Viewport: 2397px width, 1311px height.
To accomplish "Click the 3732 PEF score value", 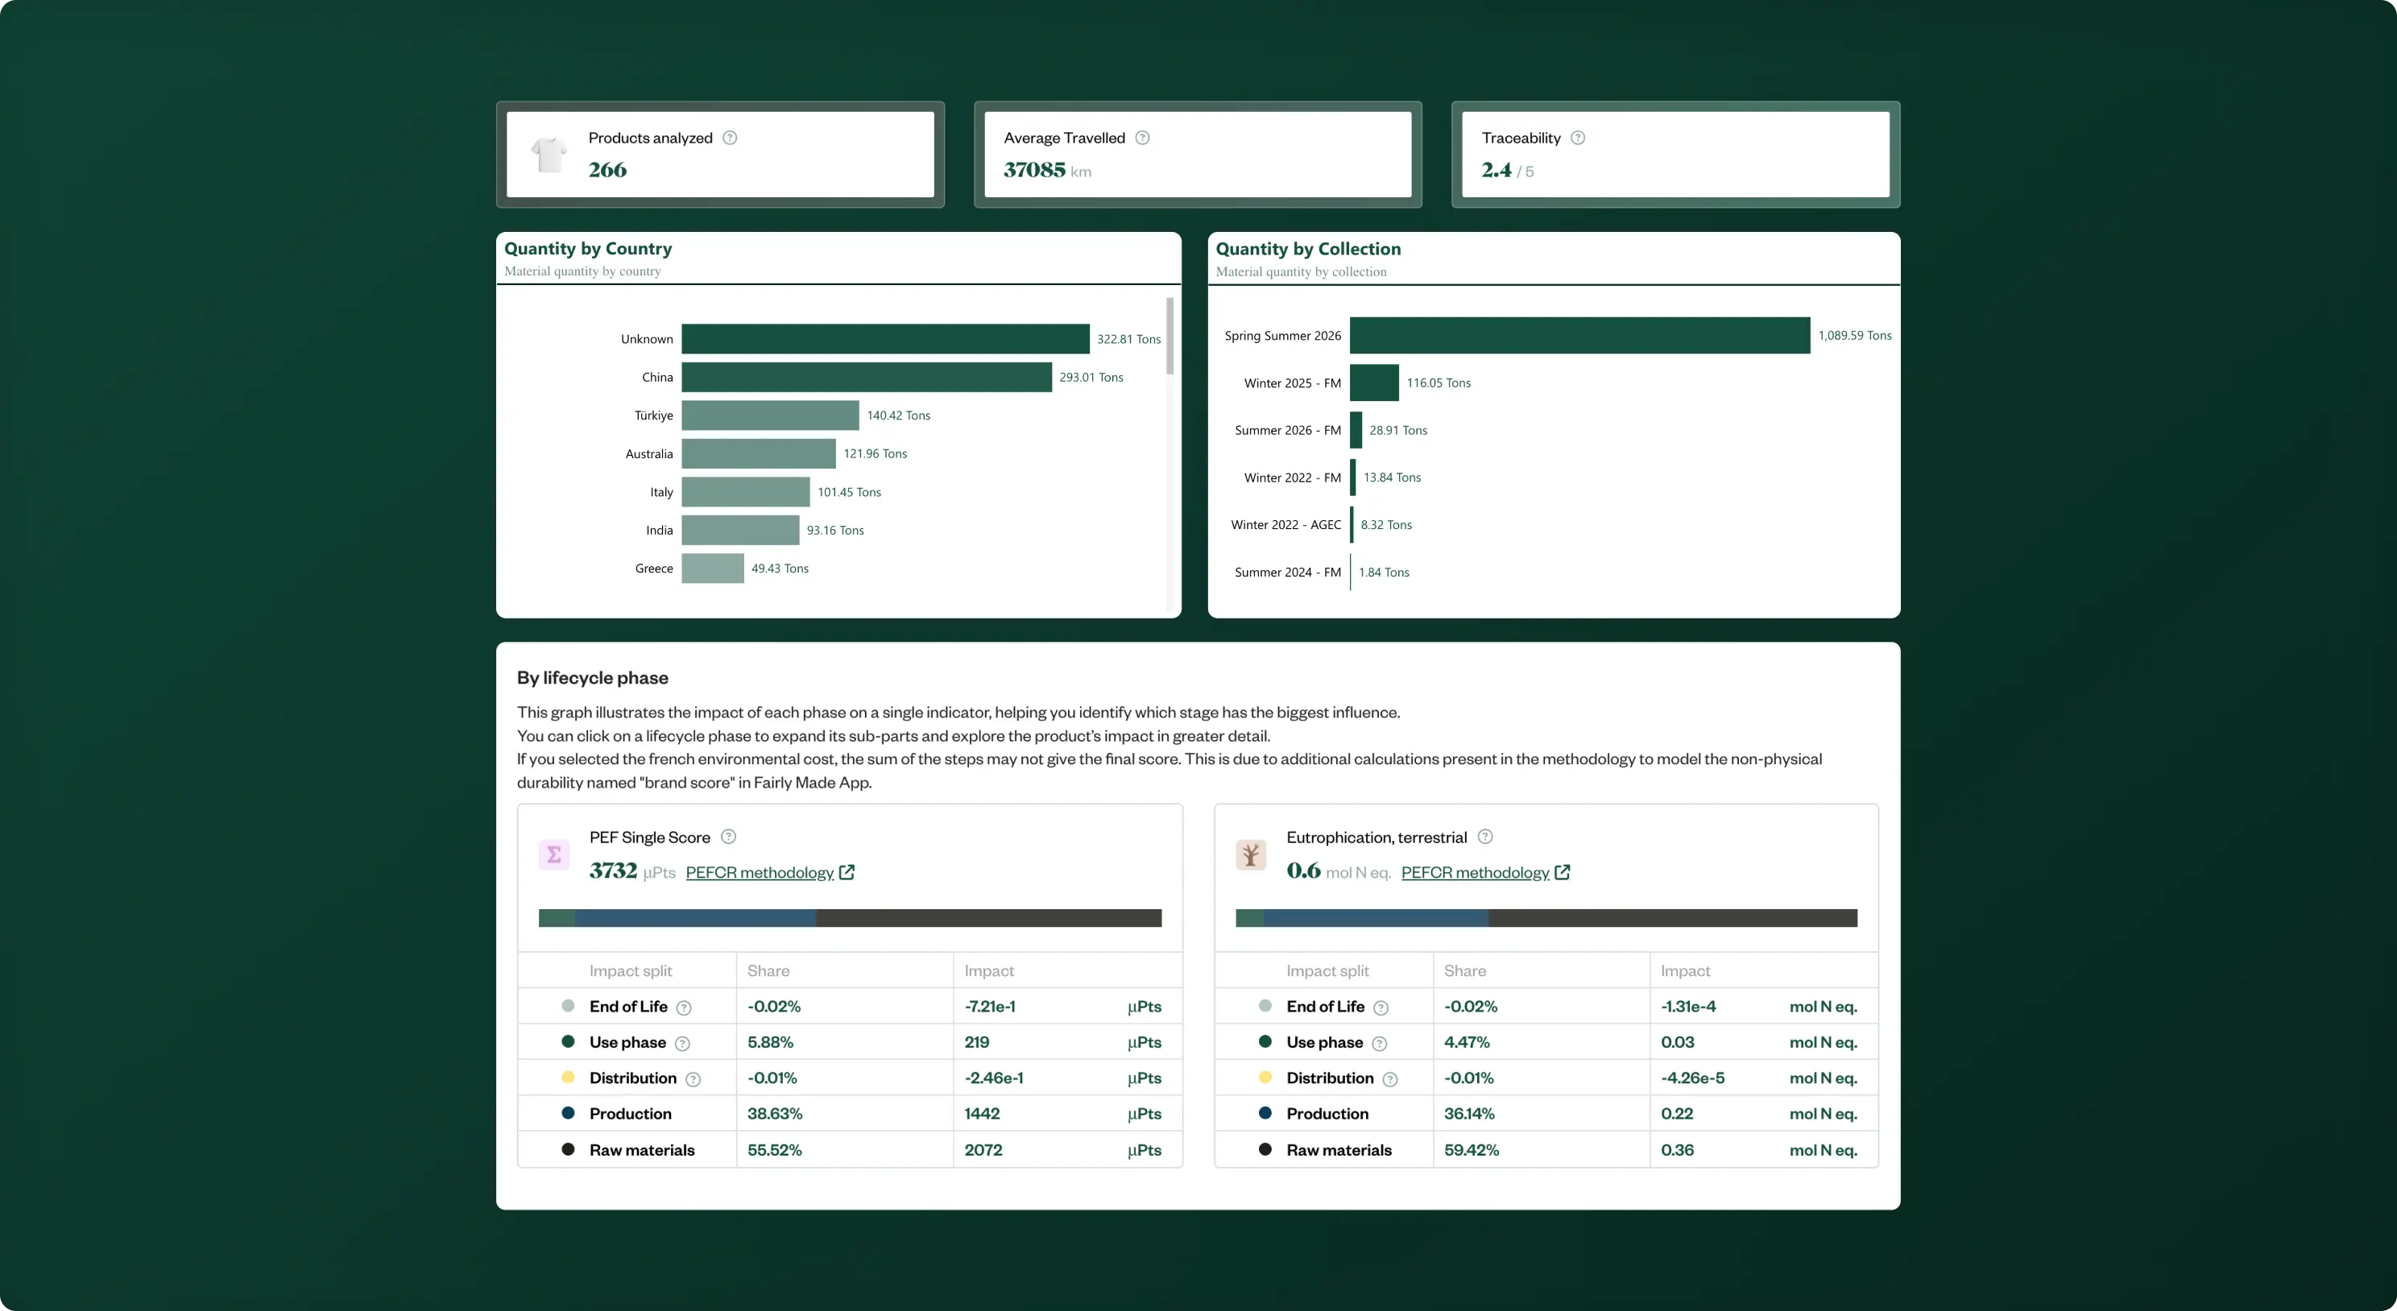I will pyautogui.click(x=613, y=871).
